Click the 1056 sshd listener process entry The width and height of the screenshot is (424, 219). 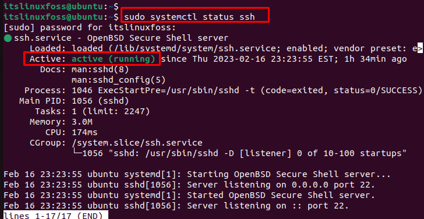click(245, 153)
